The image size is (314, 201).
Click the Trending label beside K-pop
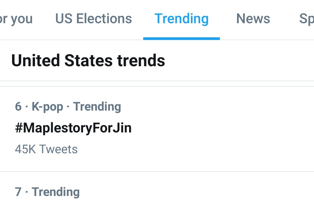97,107
